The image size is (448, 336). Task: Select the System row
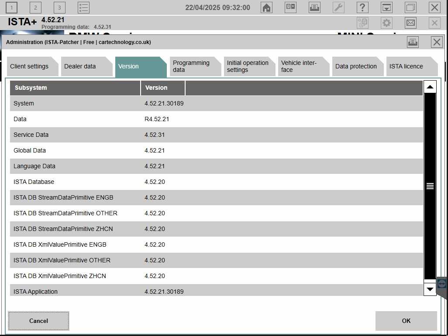pyautogui.click(x=216, y=104)
